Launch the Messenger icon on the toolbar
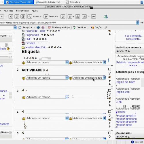The width and height of the screenshot is (144, 144). click(x=106, y=17)
